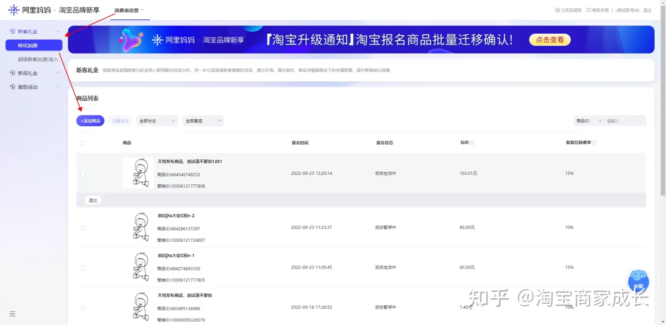Collapse the 新客礼金 menu chevron
The height and width of the screenshot is (325, 666).
pos(58,31)
